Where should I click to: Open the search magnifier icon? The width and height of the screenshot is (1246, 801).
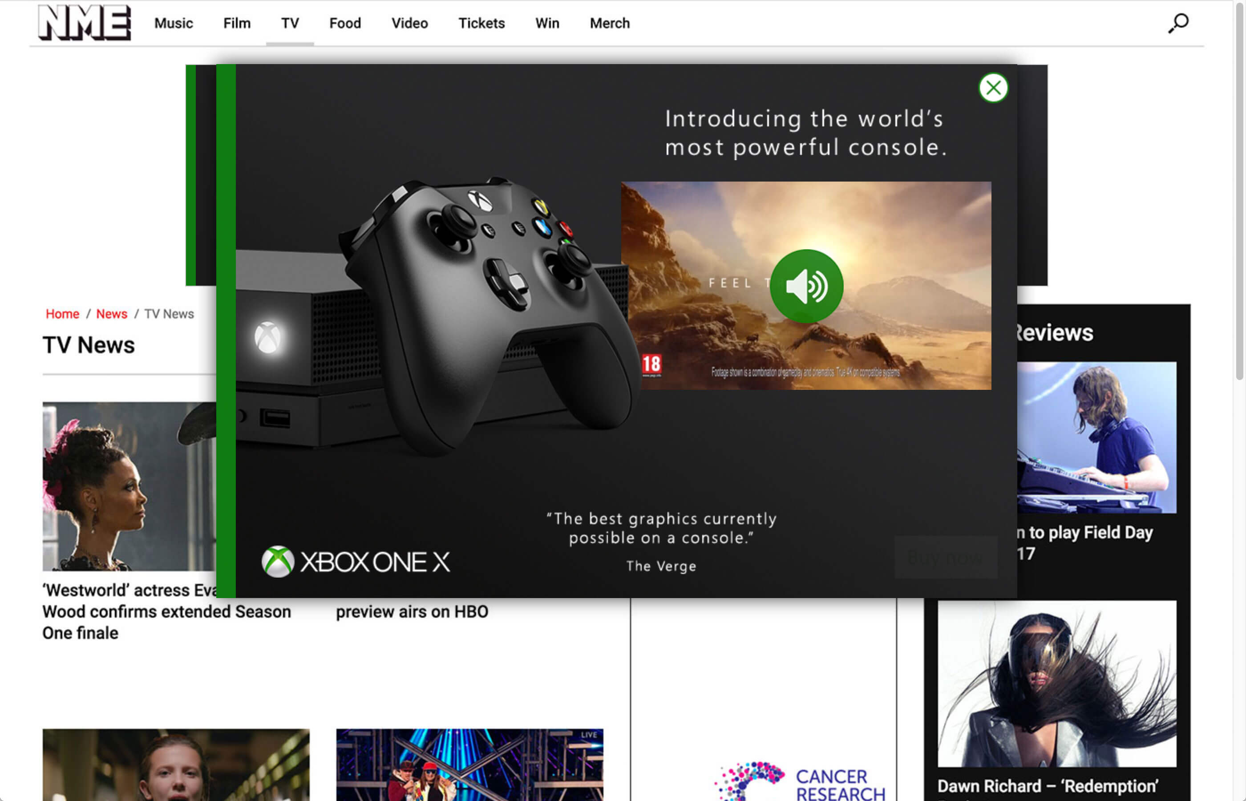point(1178,24)
